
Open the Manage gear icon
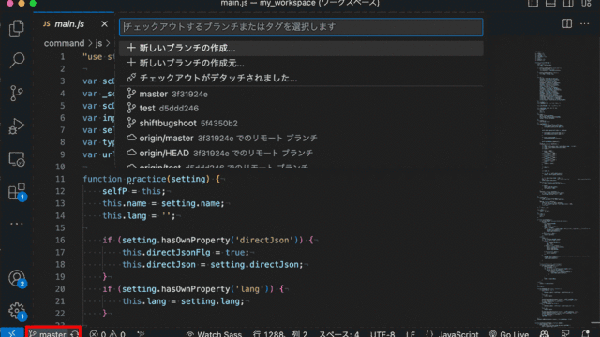click(17, 312)
